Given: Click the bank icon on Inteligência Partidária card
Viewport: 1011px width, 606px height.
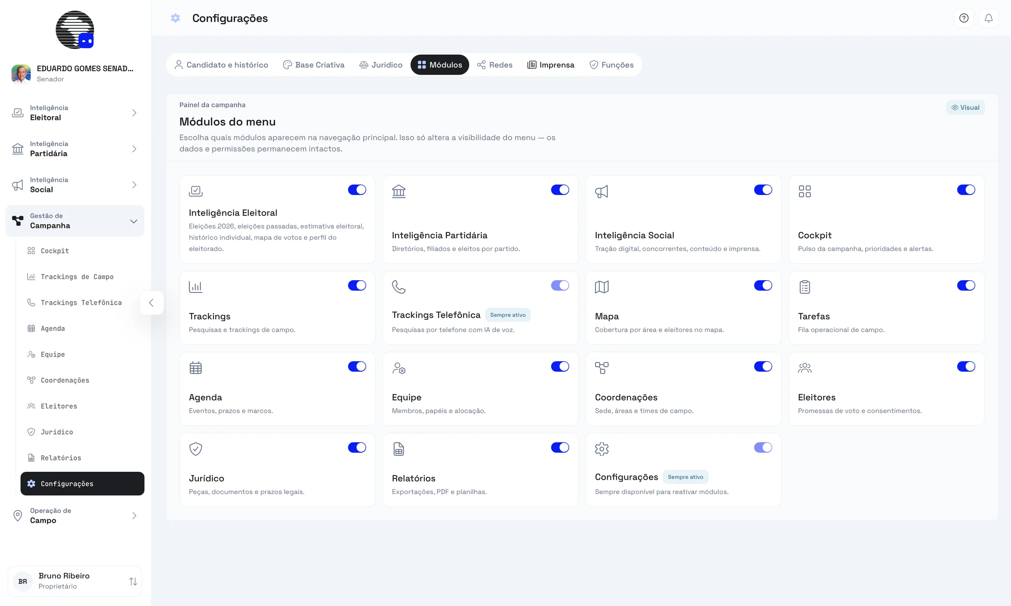Looking at the screenshot, I should tap(399, 191).
